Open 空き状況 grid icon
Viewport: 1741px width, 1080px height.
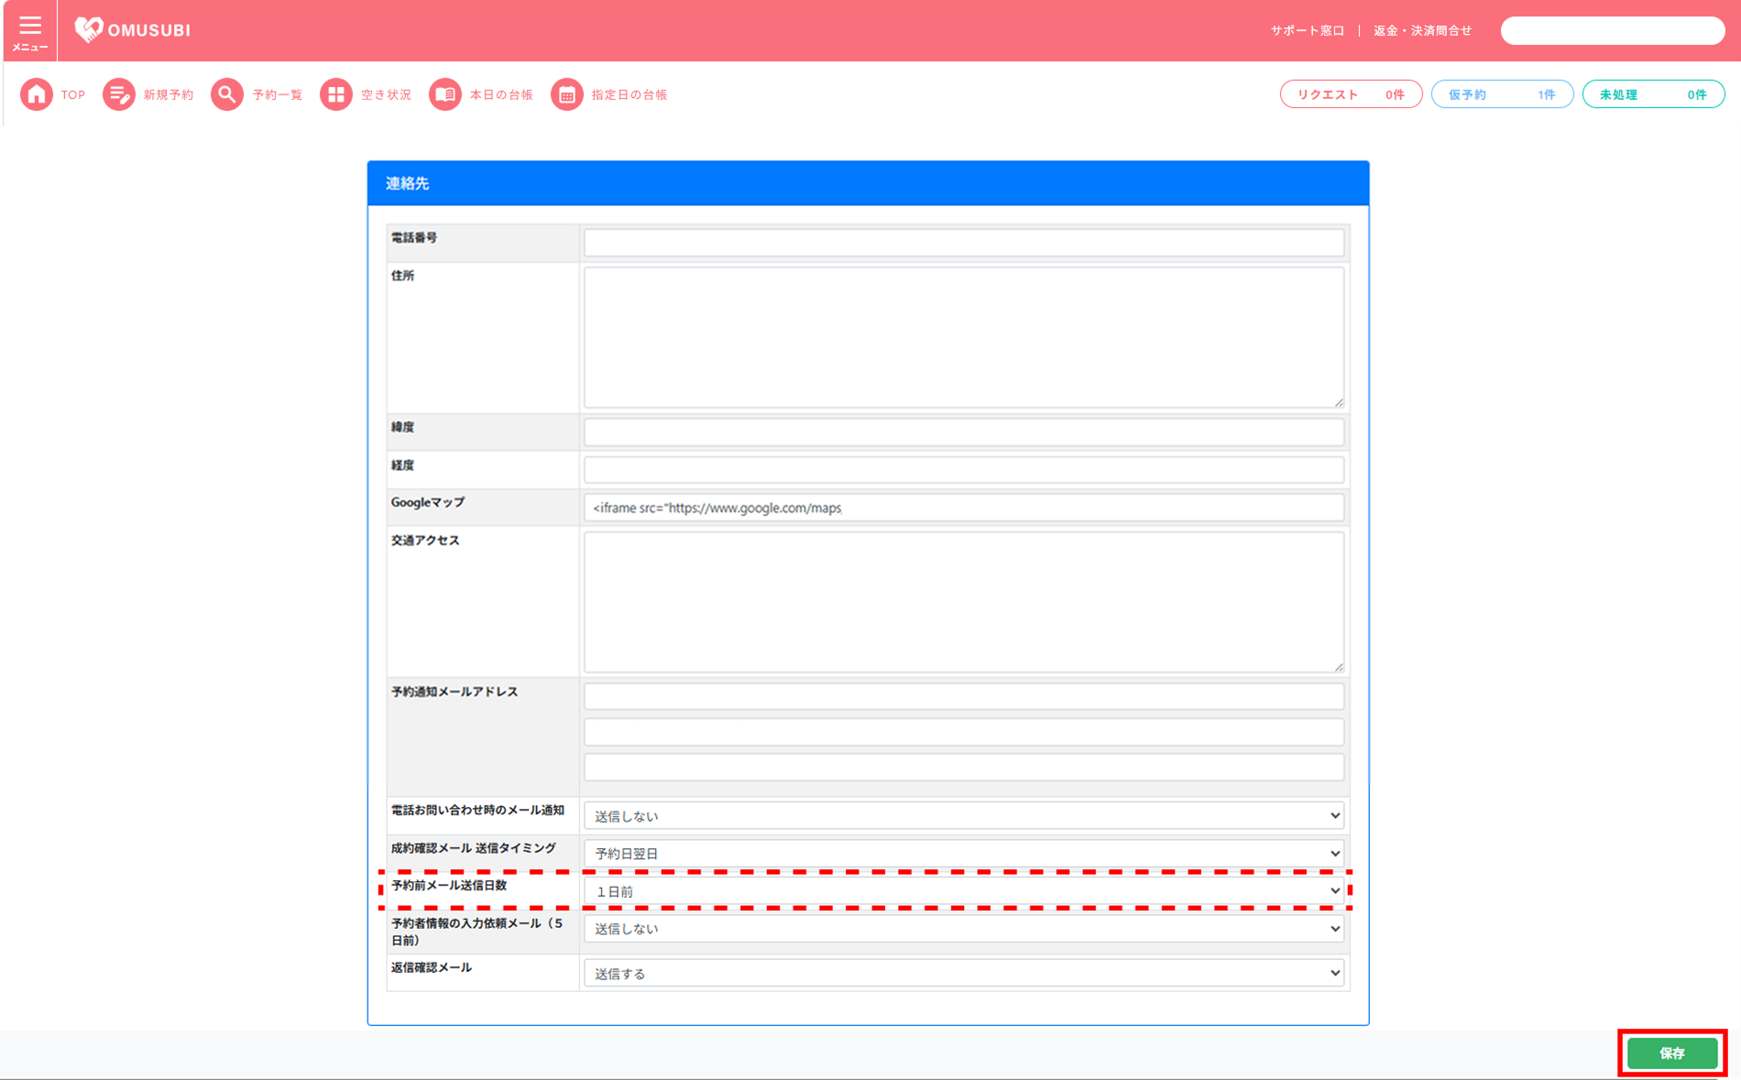[x=336, y=94]
